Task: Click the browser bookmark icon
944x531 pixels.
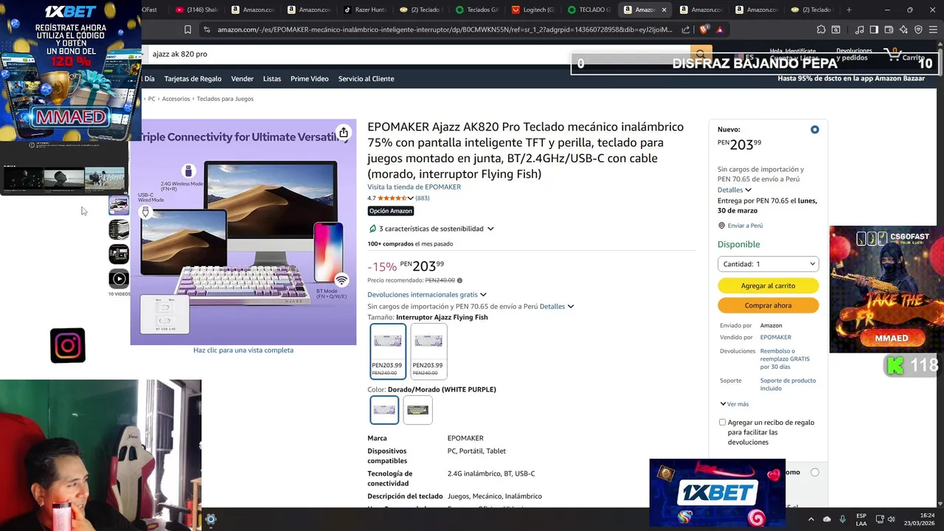Action: (187, 29)
